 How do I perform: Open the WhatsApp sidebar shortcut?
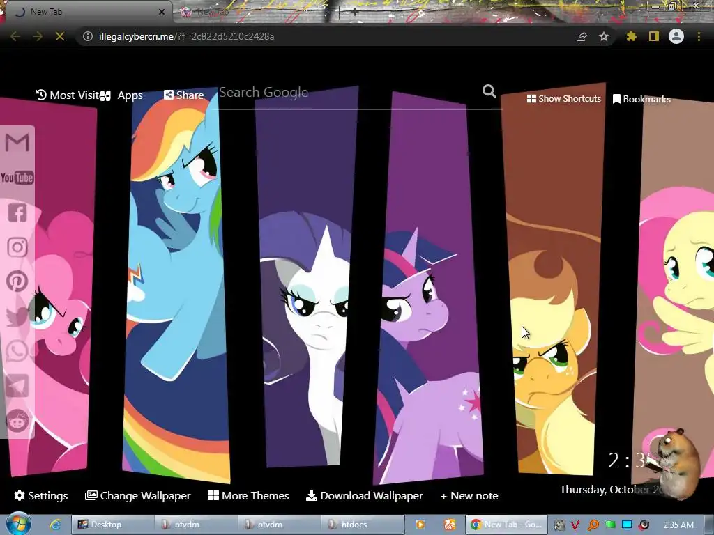(17, 351)
